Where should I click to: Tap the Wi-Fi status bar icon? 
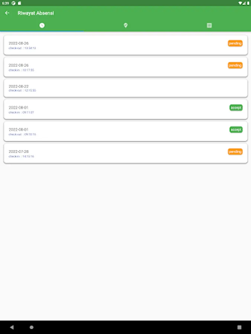click(240, 3)
